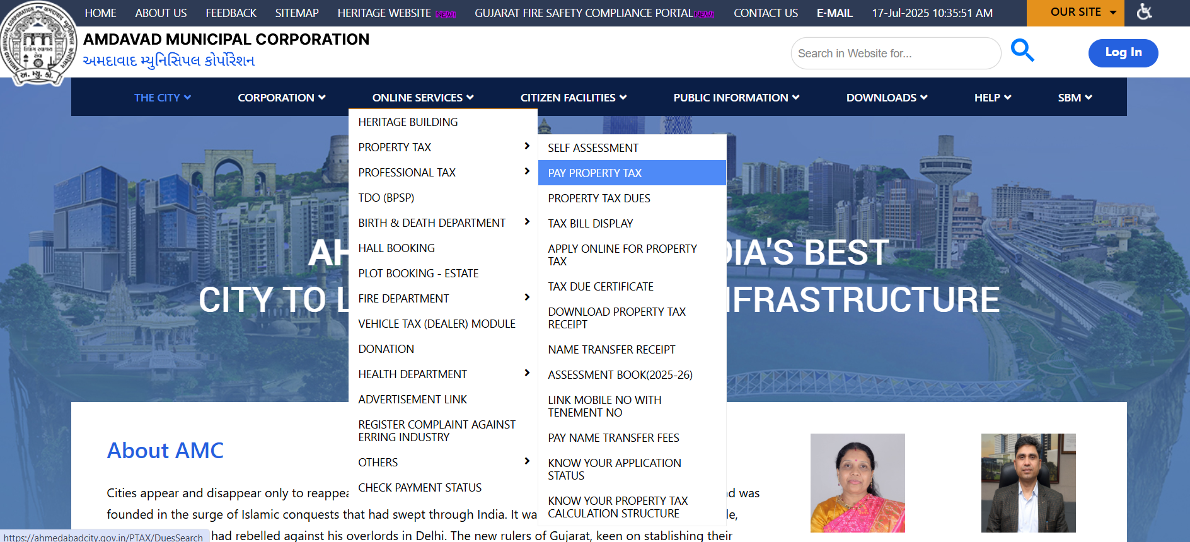Image resolution: width=1190 pixels, height=542 pixels.
Task: Click the Log In button
Action: click(1123, 53)
